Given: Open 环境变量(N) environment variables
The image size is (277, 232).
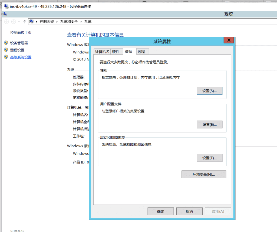Looking at the screenshot, I should [x=204, y=174].
